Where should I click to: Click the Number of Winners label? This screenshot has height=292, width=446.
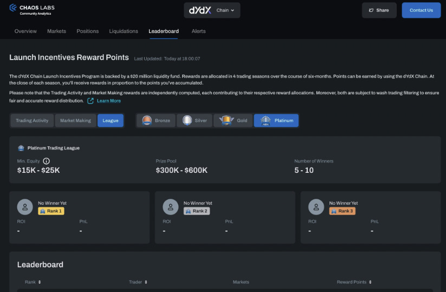[314, 161]
